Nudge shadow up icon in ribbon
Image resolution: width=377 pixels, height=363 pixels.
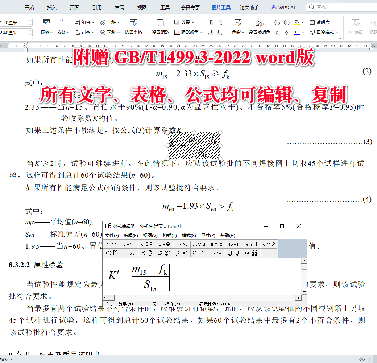210,22
